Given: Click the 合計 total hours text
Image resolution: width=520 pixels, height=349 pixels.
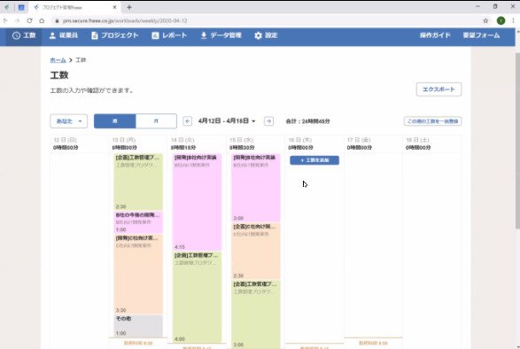Looking at the screenshot, I should [307, 121].
